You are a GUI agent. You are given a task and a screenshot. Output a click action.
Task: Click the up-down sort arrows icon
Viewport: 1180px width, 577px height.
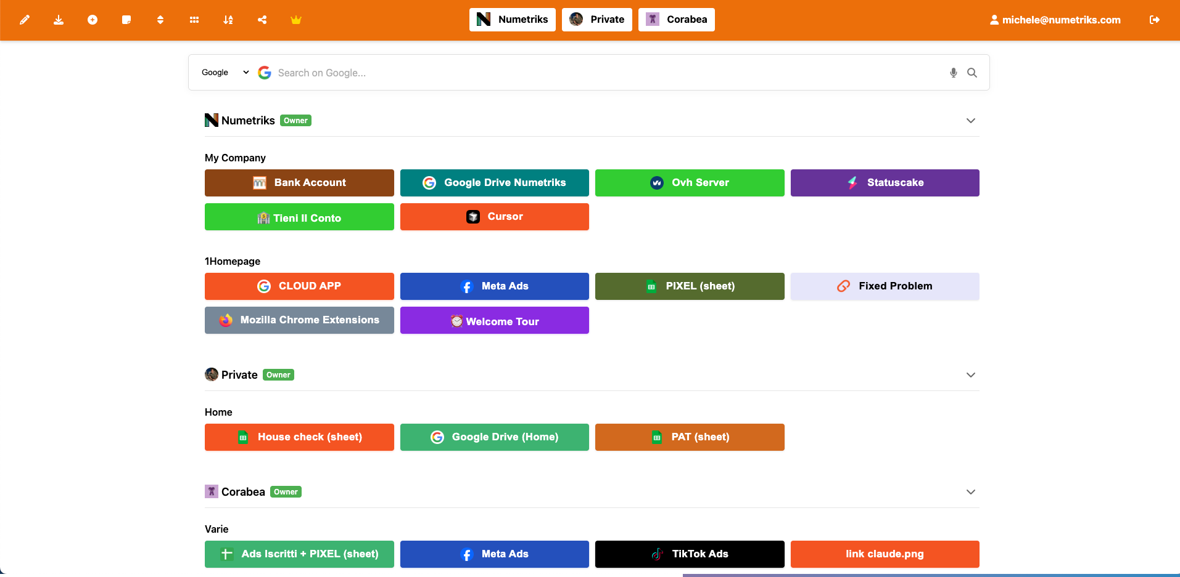click(160, 20)
